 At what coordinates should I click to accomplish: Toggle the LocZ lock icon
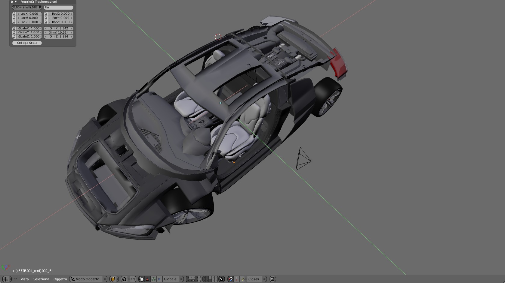coord(14,22)
